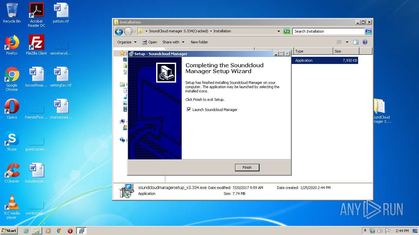Click Finish to exit Setup
This screenshot has height=235, width=419.
[x=247, y=167]
